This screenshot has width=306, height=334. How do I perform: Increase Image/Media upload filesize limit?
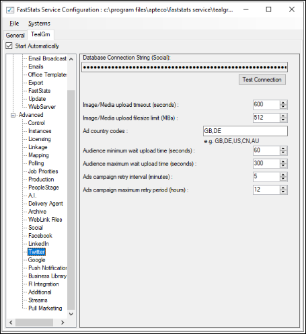coord(283,116)
